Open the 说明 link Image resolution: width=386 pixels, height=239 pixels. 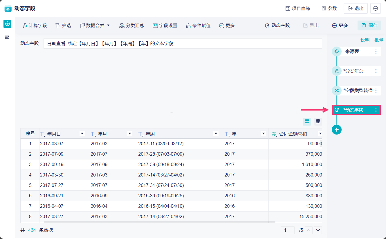(365, 40)
